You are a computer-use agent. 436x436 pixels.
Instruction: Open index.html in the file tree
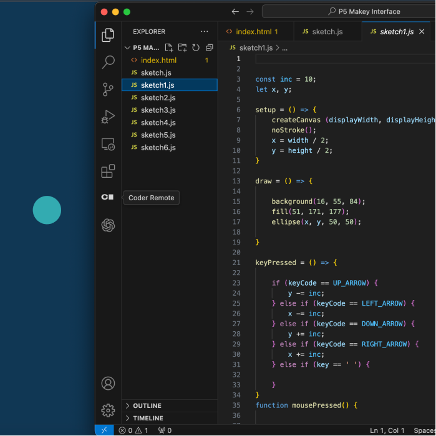pyautogui.click(x=170, y=61)
